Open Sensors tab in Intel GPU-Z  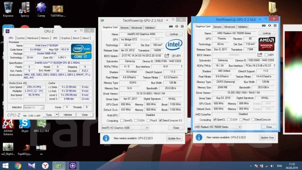tap(124, 28)
